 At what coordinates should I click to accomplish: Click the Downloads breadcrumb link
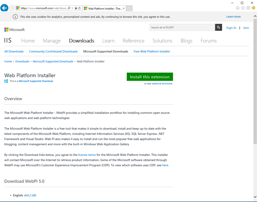[22, 61]
